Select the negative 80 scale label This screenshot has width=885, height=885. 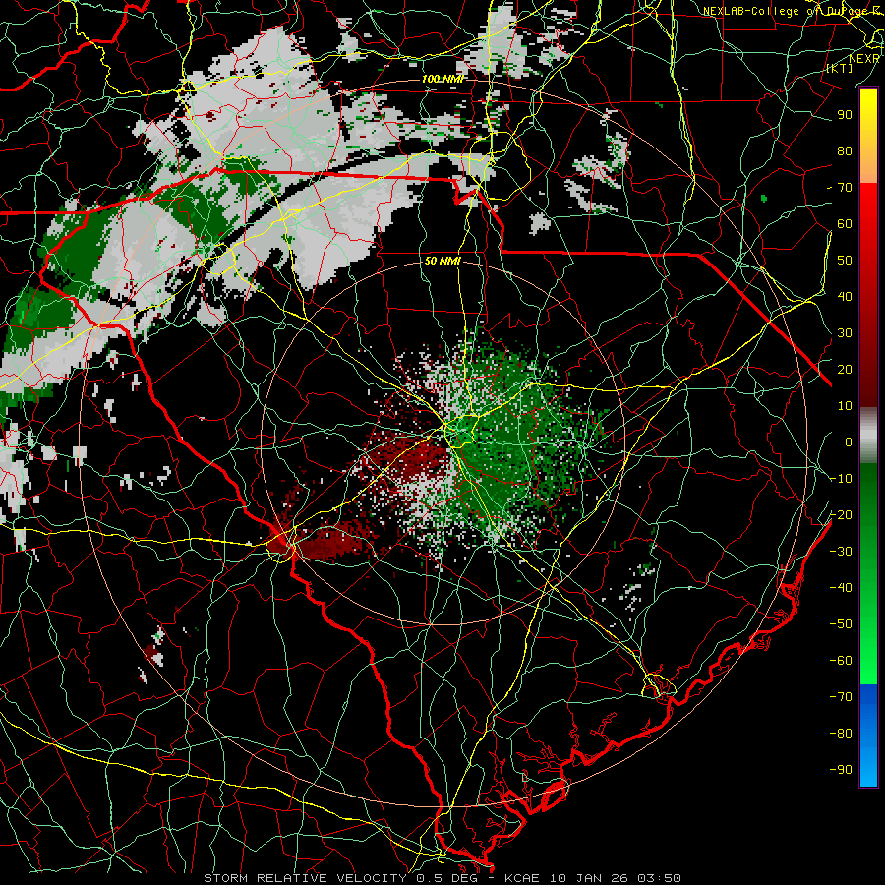[x=841, y=734]
